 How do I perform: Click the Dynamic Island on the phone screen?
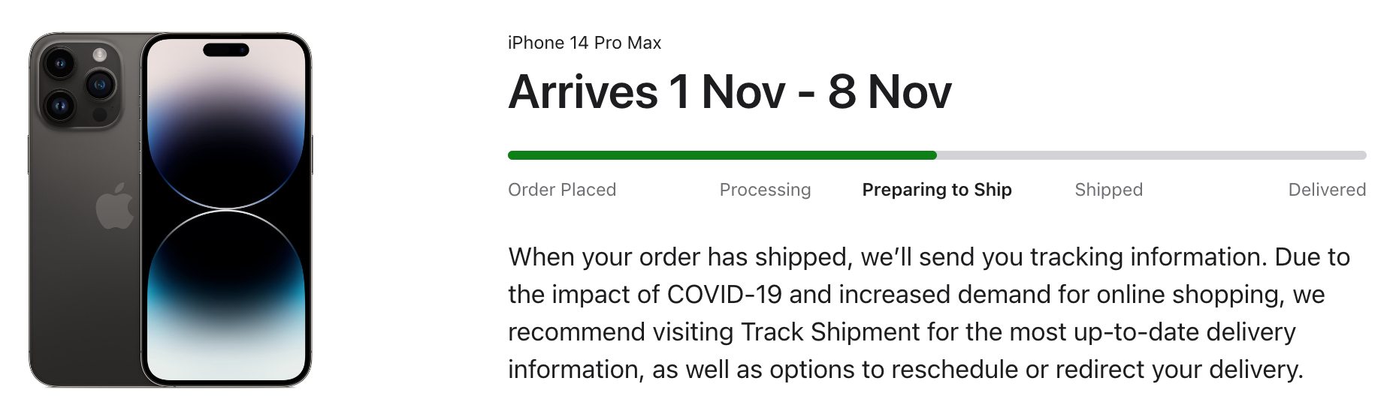tap(226, 50)
